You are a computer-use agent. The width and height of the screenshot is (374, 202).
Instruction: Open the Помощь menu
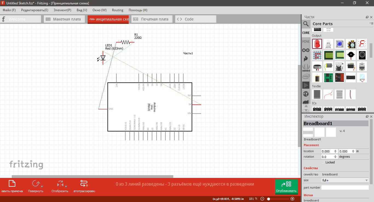click(138, 10)
